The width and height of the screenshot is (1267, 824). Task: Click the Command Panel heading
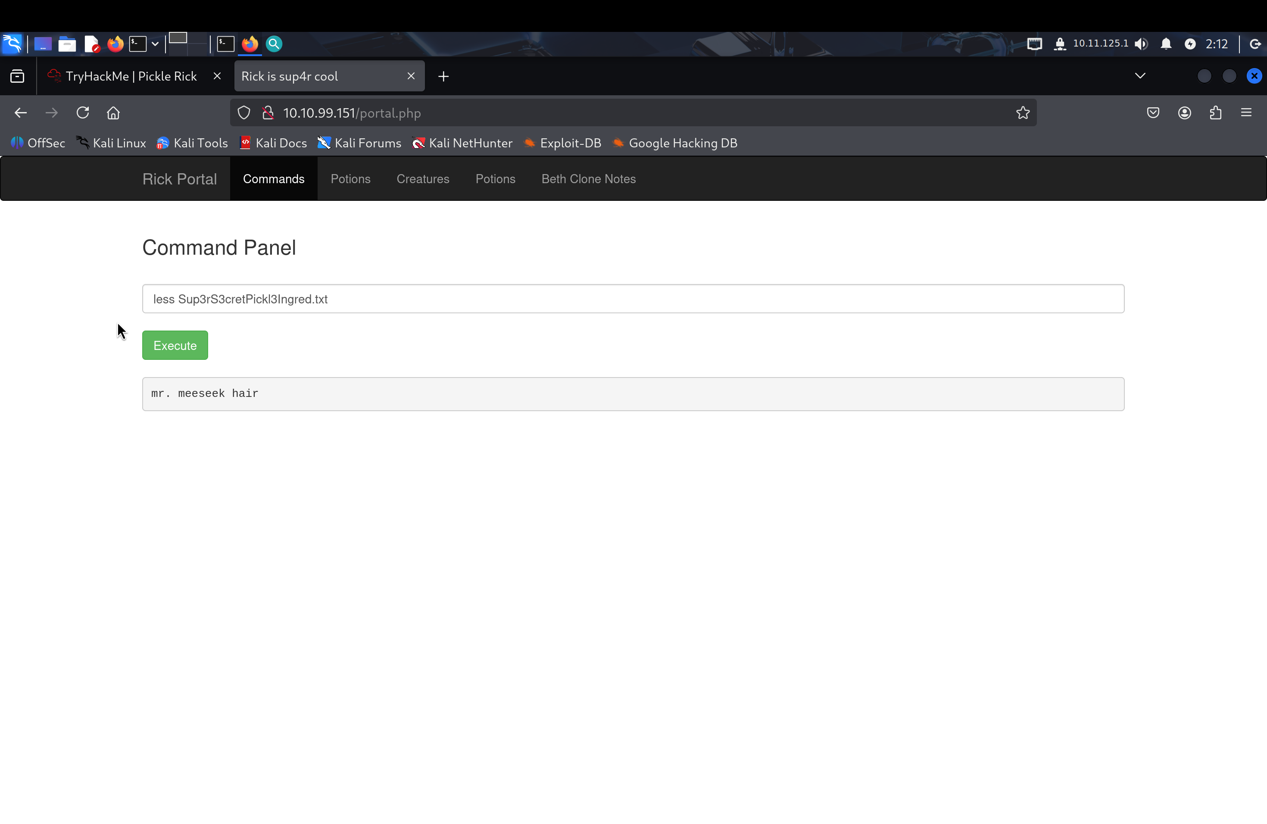point(219,247)
